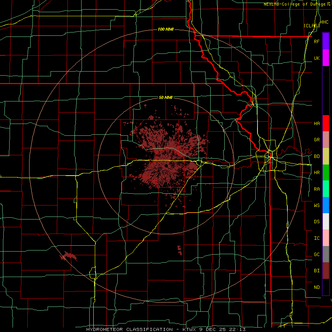Click the 100 NMI range ring label
The image size is (332, 332).
tap(166, 29)
